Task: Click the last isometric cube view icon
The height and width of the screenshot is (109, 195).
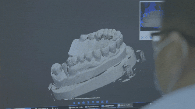Action: [107, 101]
